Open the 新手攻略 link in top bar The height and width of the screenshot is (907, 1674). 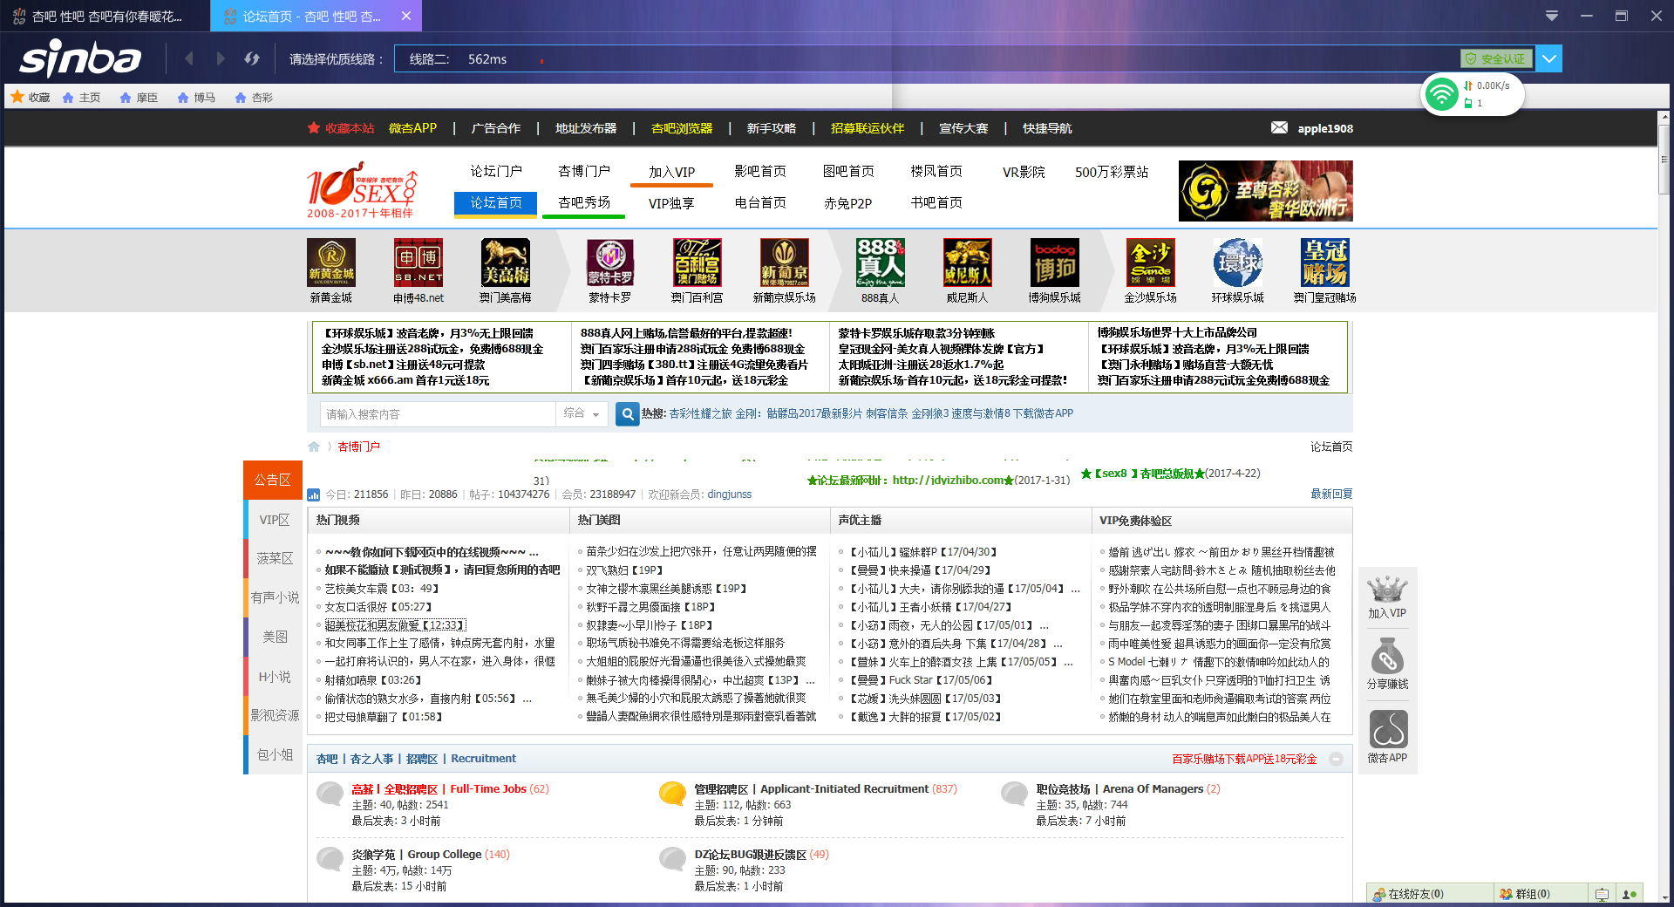771,128
